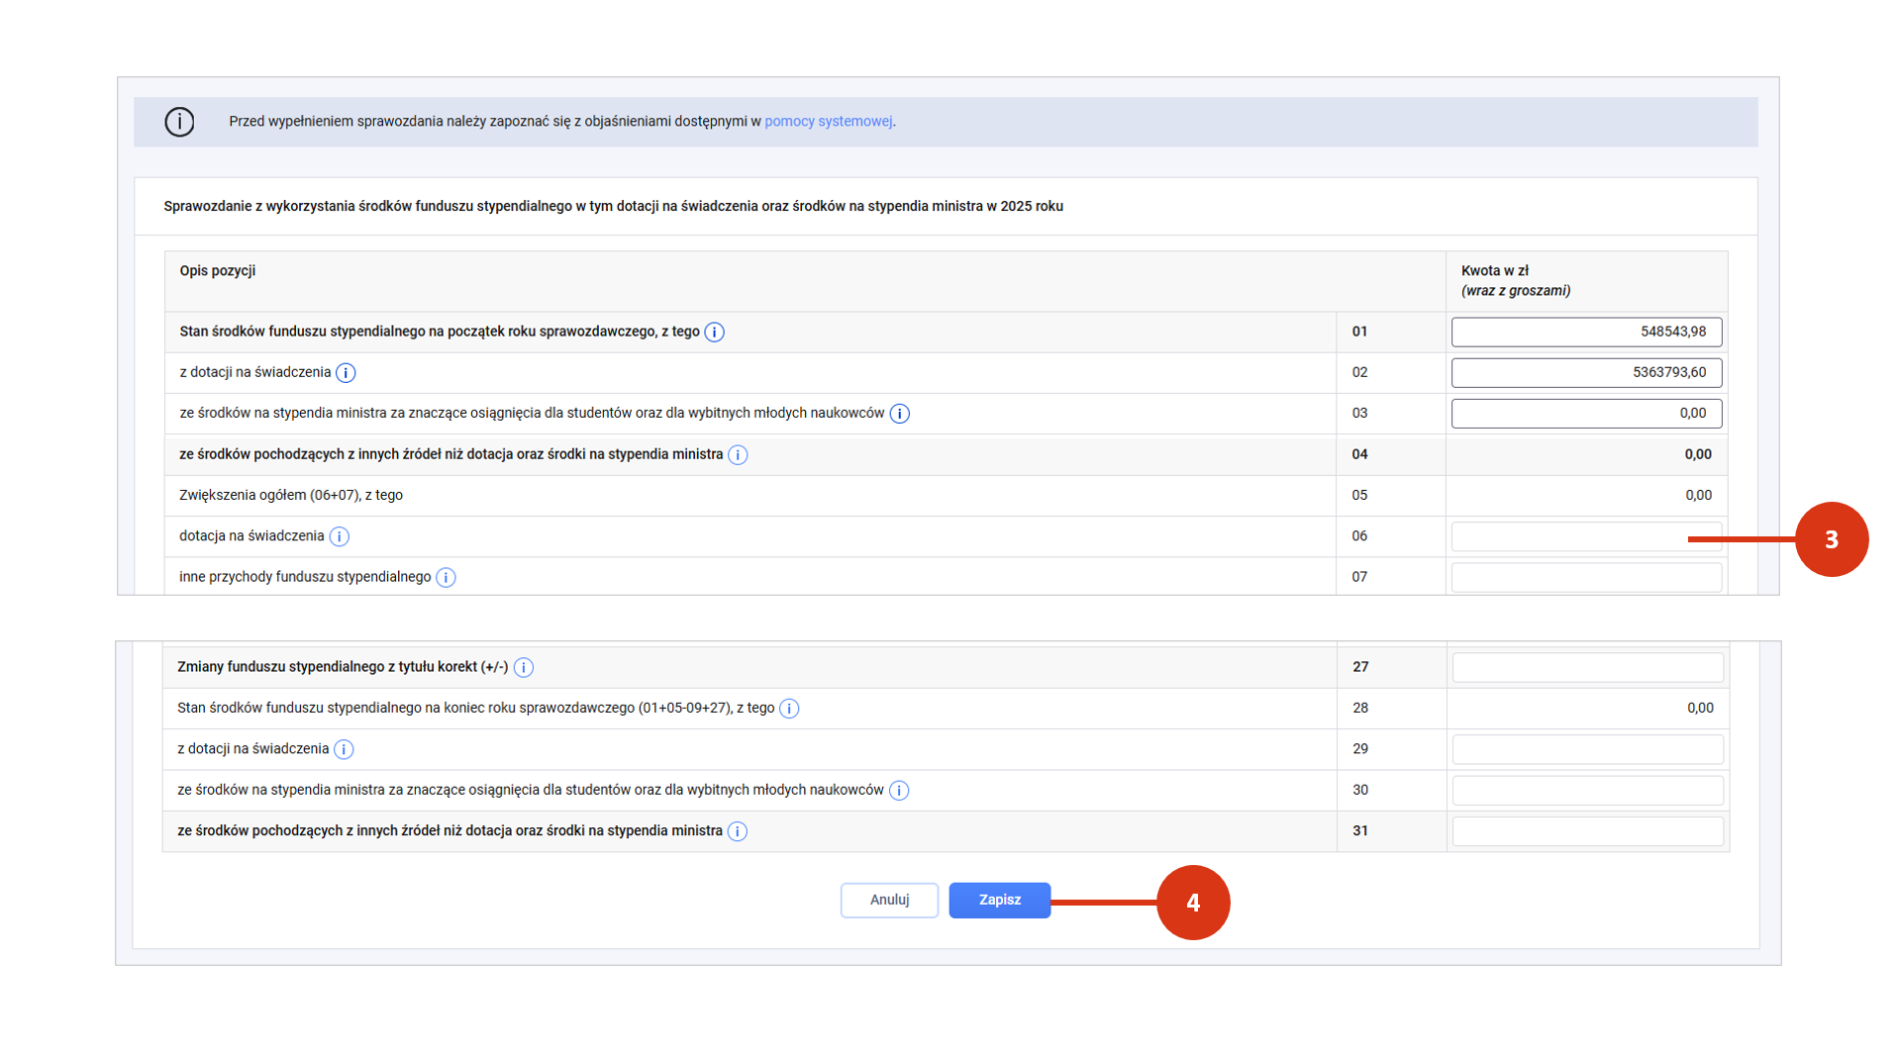Viewport: 1898px width, 1055px height.
Task: Show info for row 27 korekt changes
Action: coord(524,668)
